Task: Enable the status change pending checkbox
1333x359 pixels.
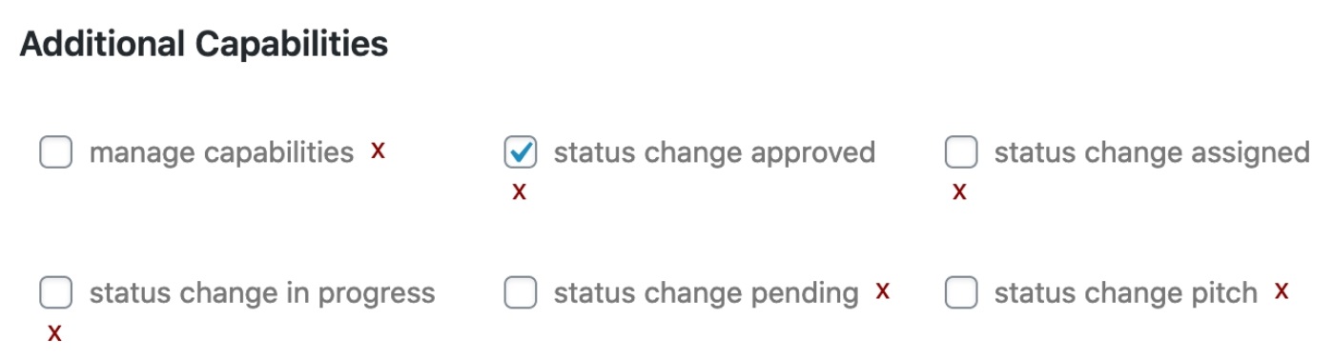Action: pyautogui.click(x=521, y=293)
